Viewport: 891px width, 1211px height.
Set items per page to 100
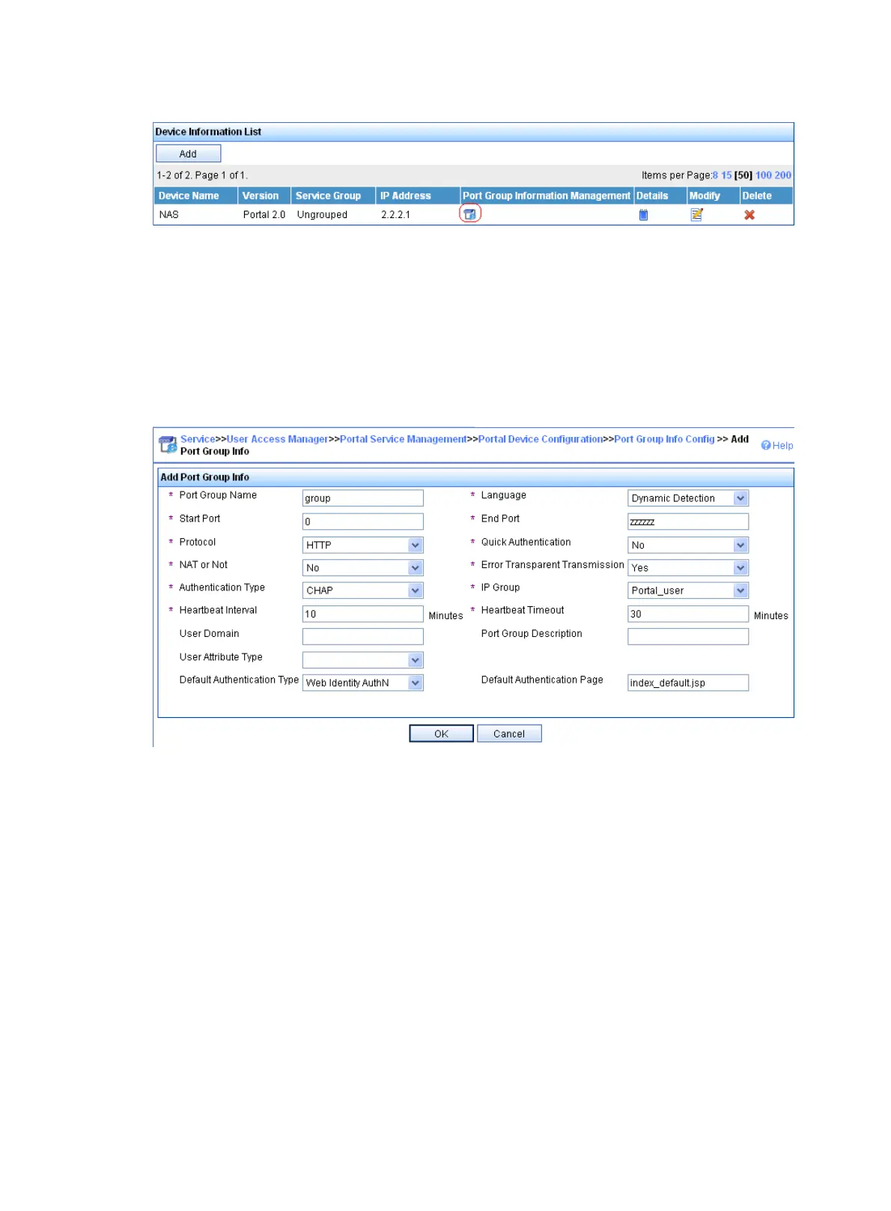click(764, 175)
